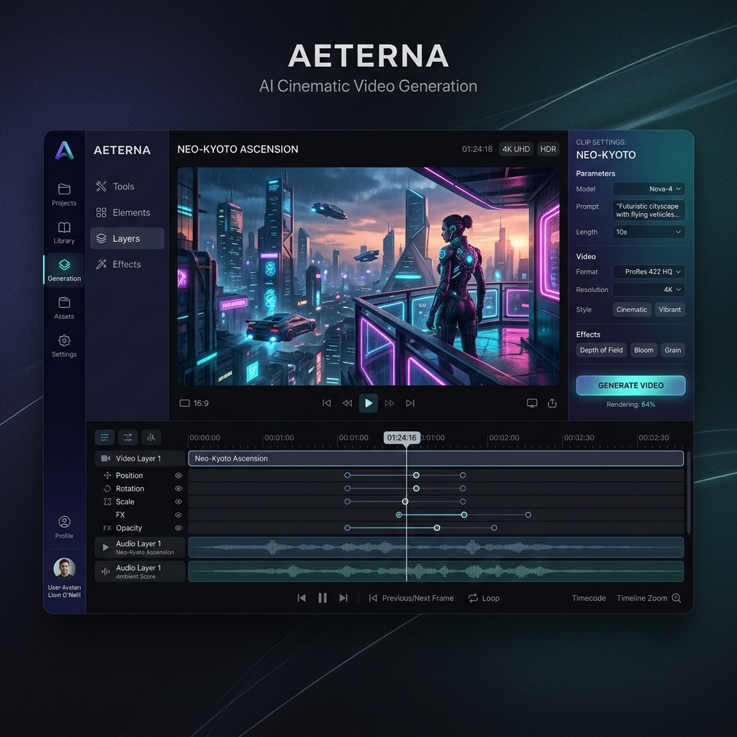Select the Elements menu item
This screenshot has height=737, width=737.
pos(127,212)
